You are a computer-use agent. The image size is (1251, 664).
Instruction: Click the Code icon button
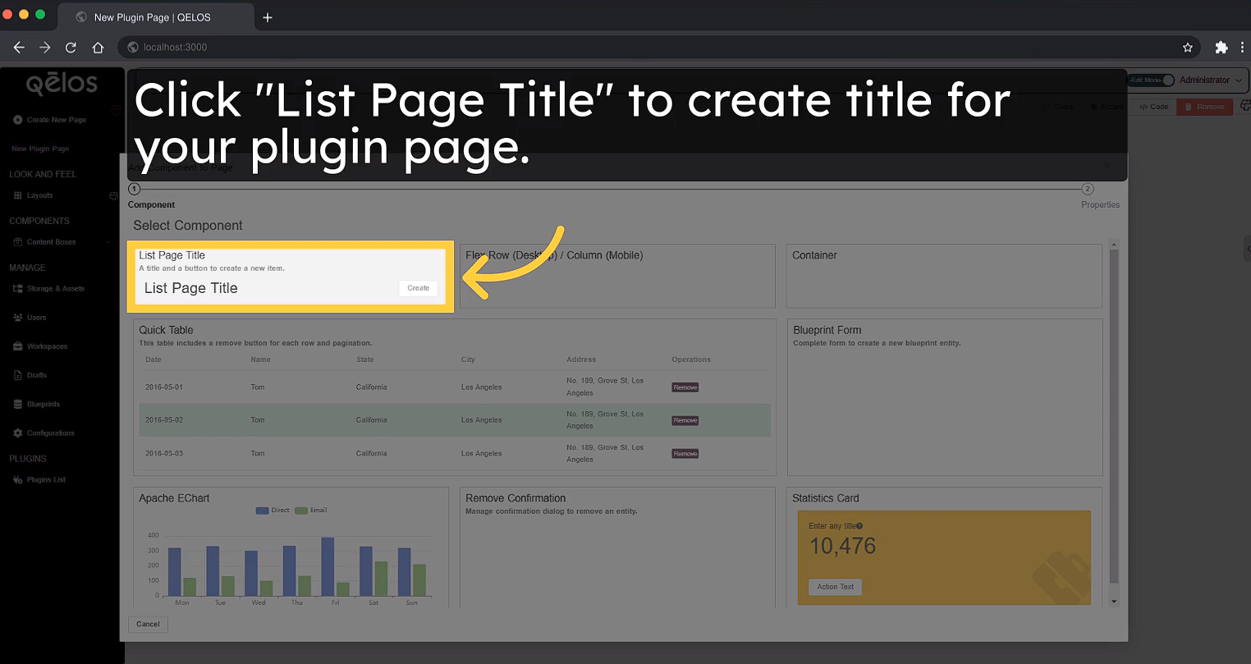1152,106
